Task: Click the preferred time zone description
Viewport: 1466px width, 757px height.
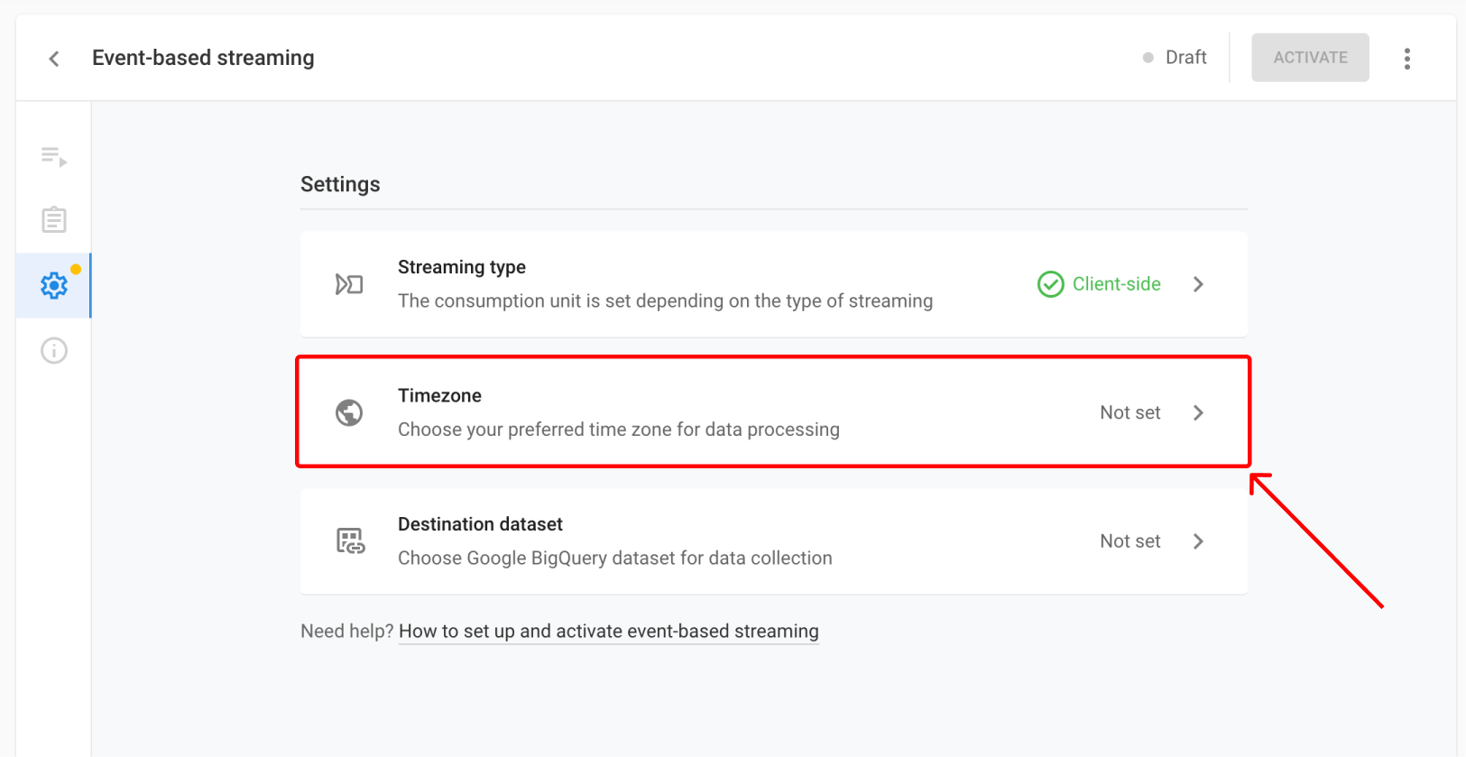Action: click(x=619, y=429)
